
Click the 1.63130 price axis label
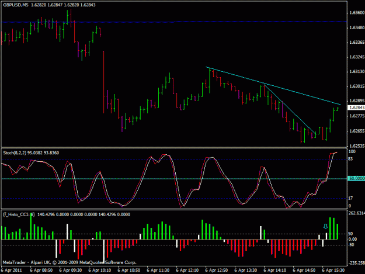point(357,72)
